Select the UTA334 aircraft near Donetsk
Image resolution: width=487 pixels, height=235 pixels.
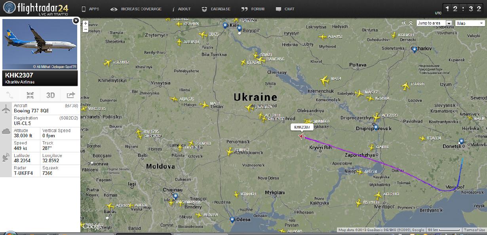coord(422,138)
